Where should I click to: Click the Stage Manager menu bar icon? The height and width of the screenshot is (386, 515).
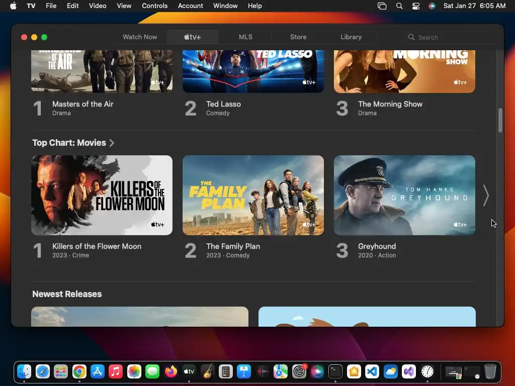382,6
